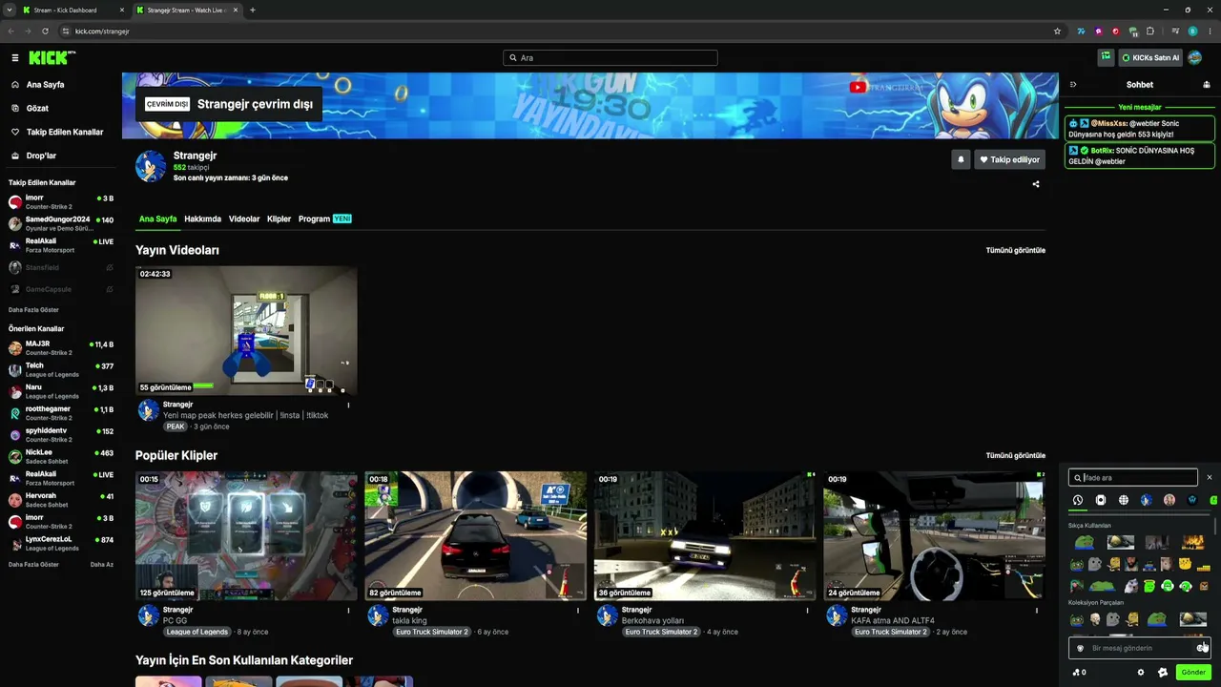Open the chat viewers list icon

(x=1207, y=85)
